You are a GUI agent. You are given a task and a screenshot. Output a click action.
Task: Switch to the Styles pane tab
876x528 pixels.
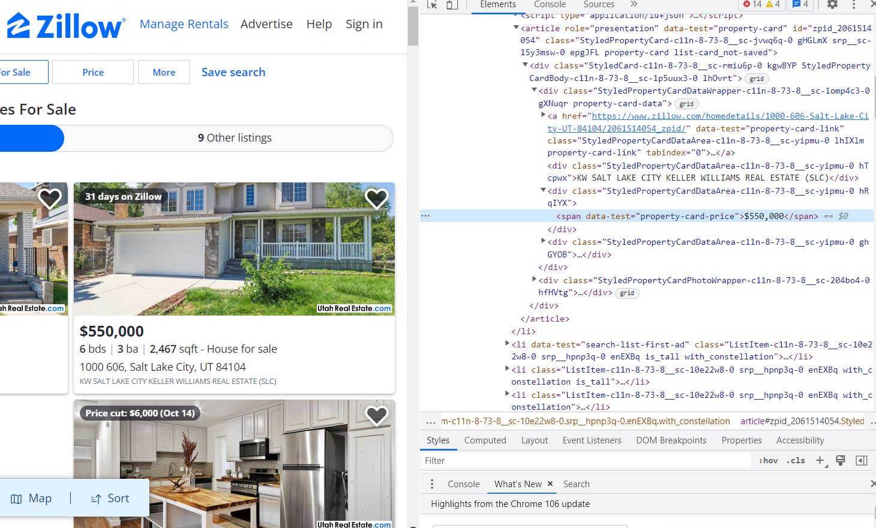coord(438,440)
